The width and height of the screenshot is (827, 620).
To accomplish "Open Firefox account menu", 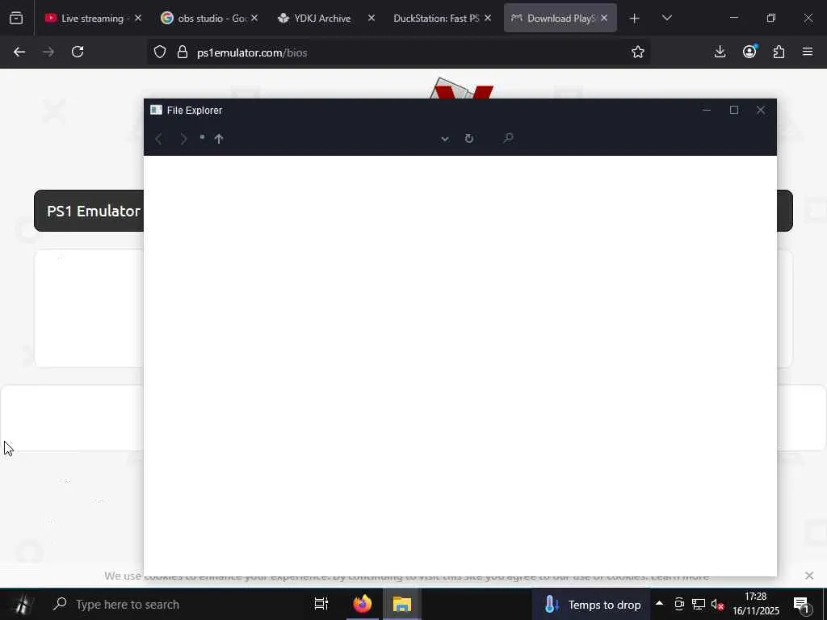I will click(x=749, y=52).
